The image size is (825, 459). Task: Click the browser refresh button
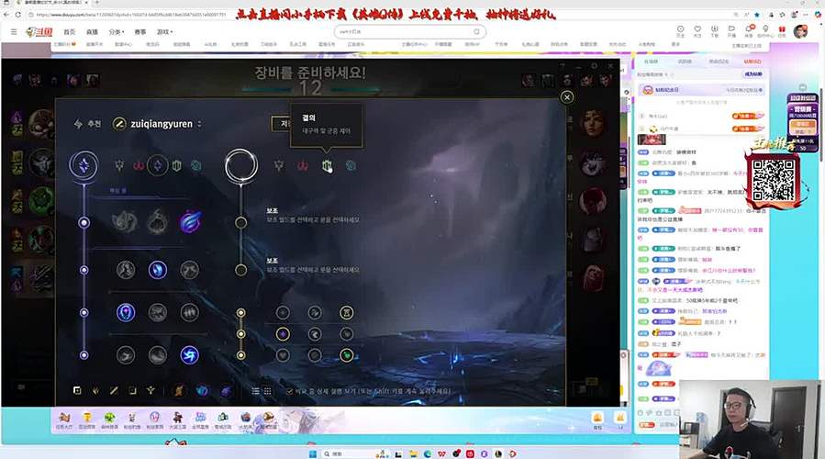17,15
